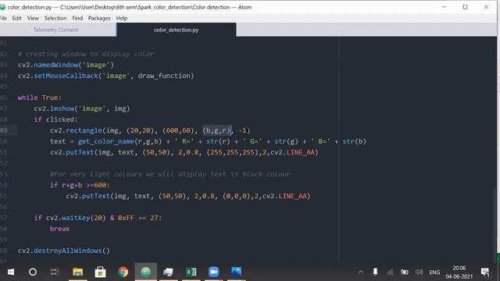
Task: Open the Edit menu
Action: click(17, 18)
